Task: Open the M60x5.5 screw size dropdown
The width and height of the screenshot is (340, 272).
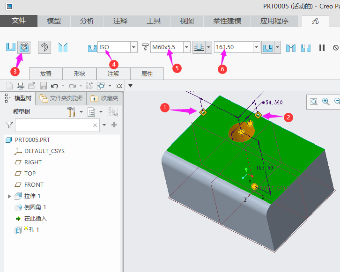Action: pyautogui.click(x=187, y=47)
